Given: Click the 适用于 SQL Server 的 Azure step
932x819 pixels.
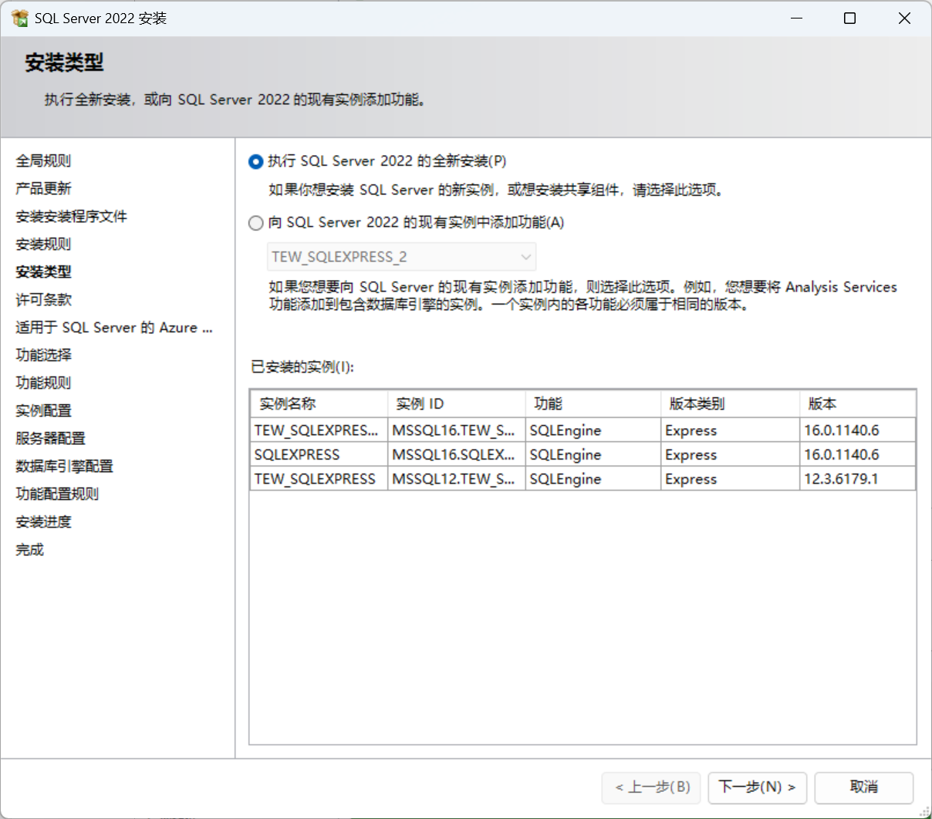Looking at the screenshot, I should coord(114,327).
